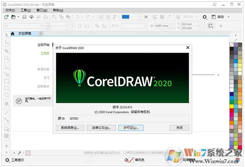Select the Drop Shadow tool
The height and width of the screenshot is (167, 245).
(7, 129)
